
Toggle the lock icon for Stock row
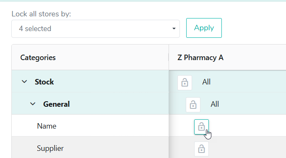(185, 83)
